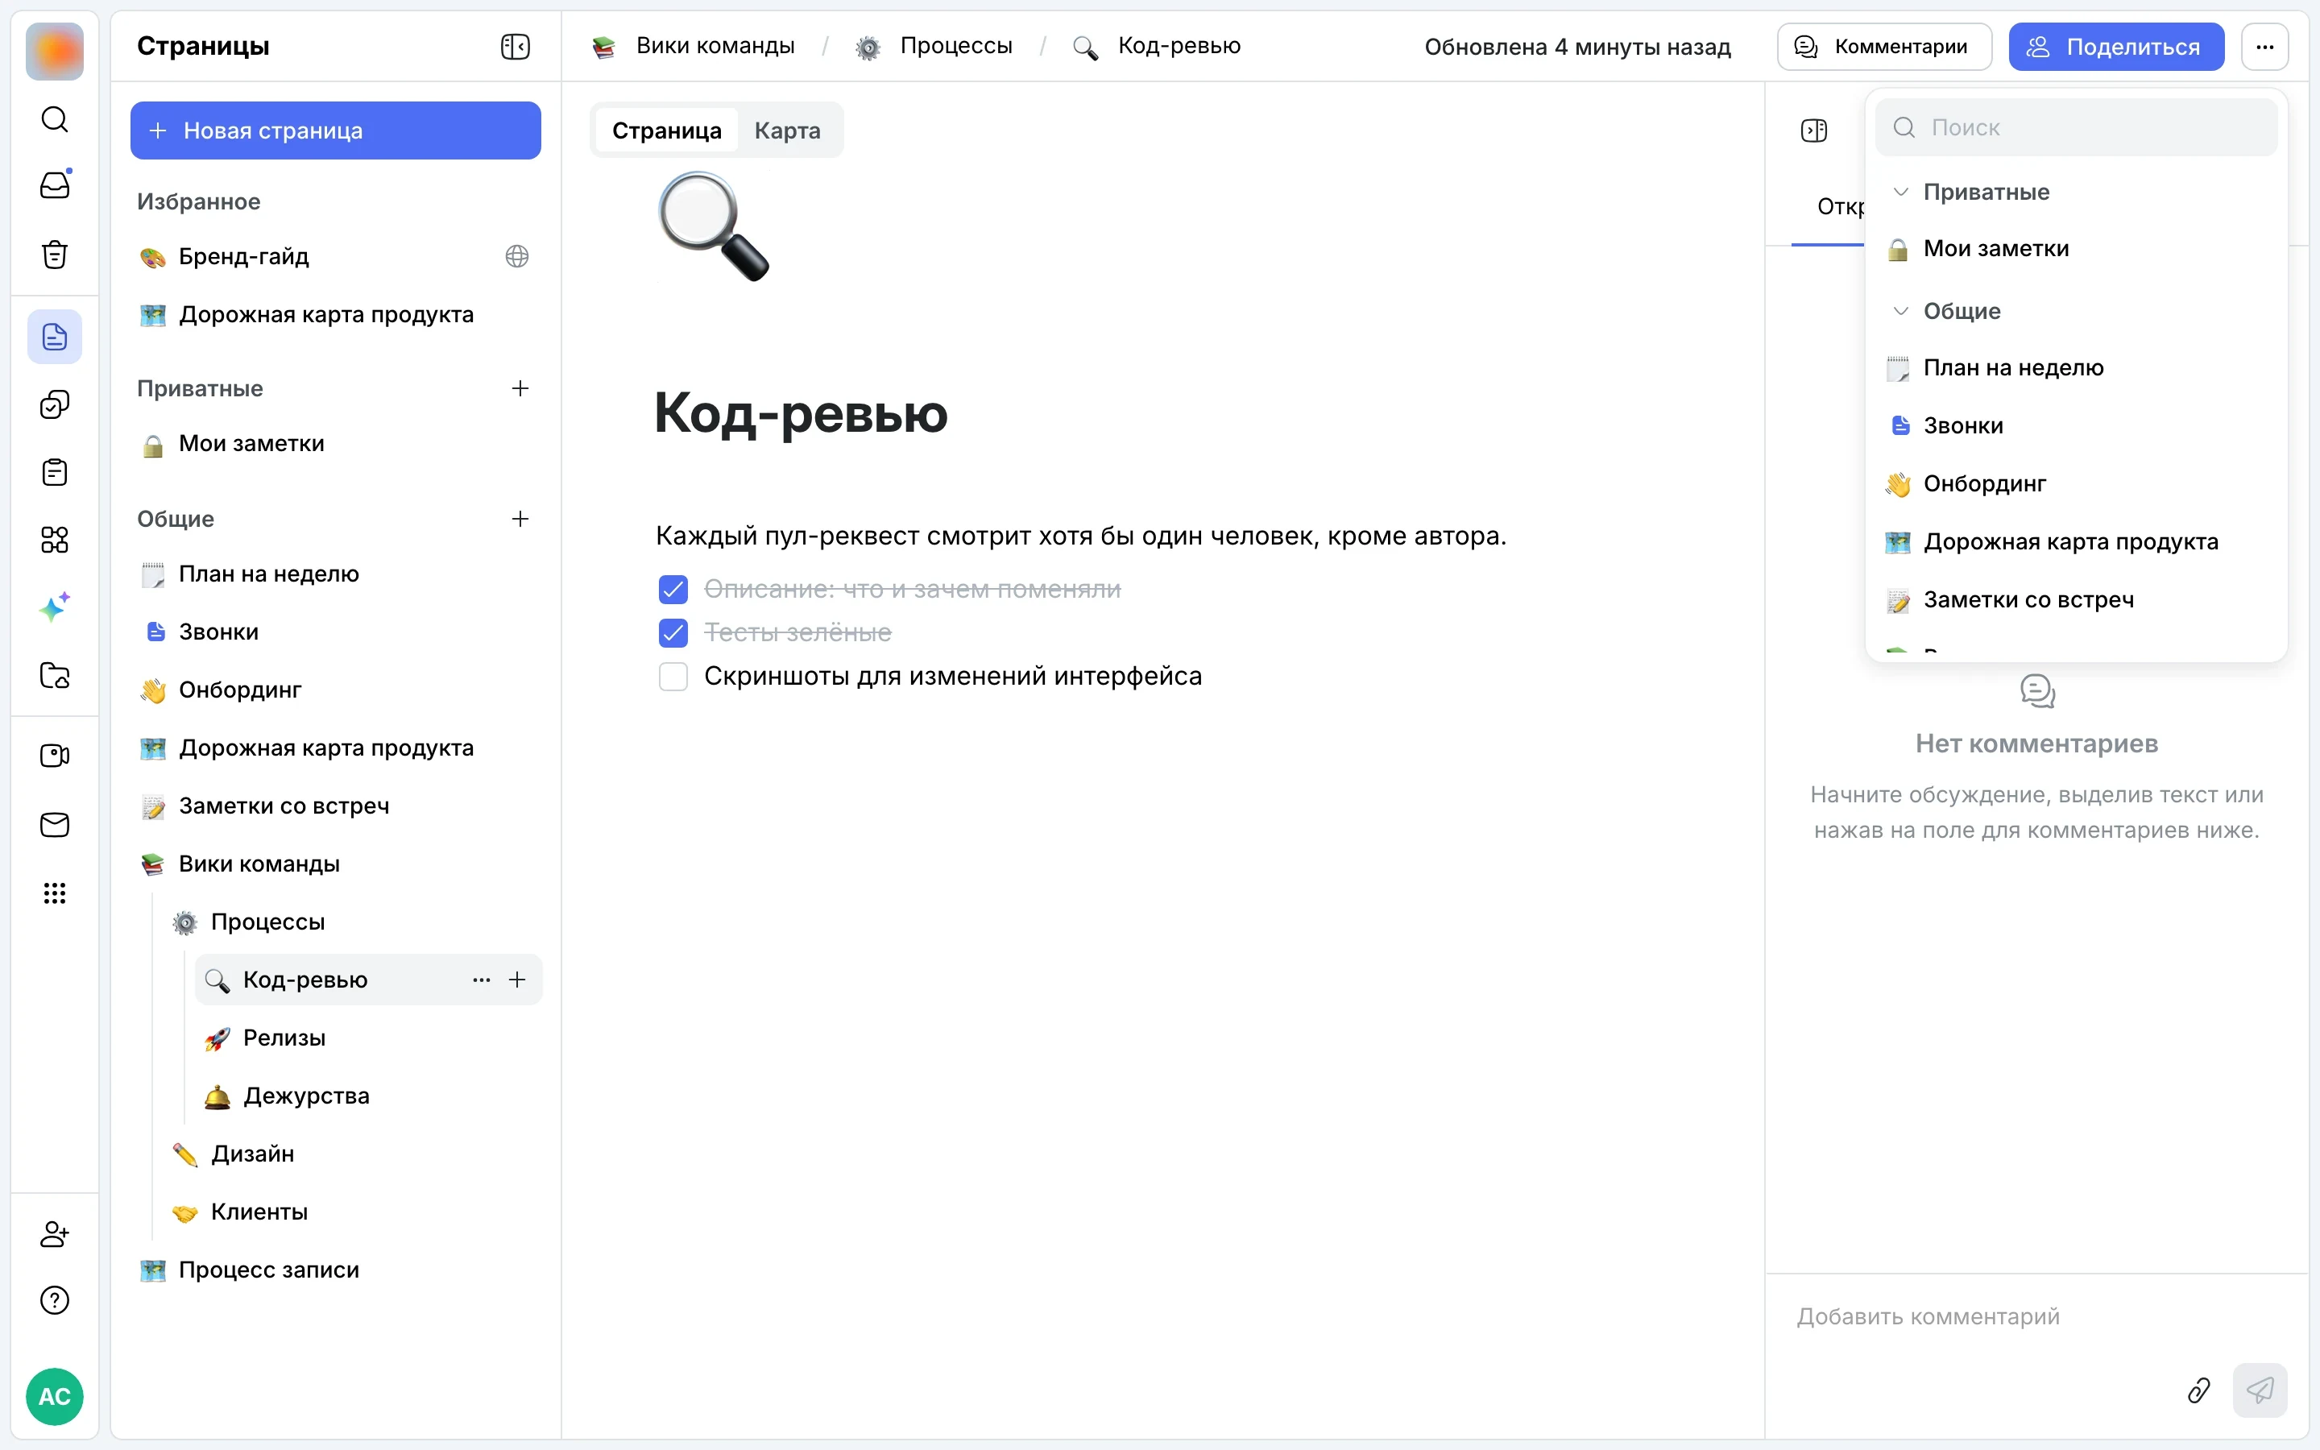Add a page to the Приватные sidebar section

coord(520,388)
